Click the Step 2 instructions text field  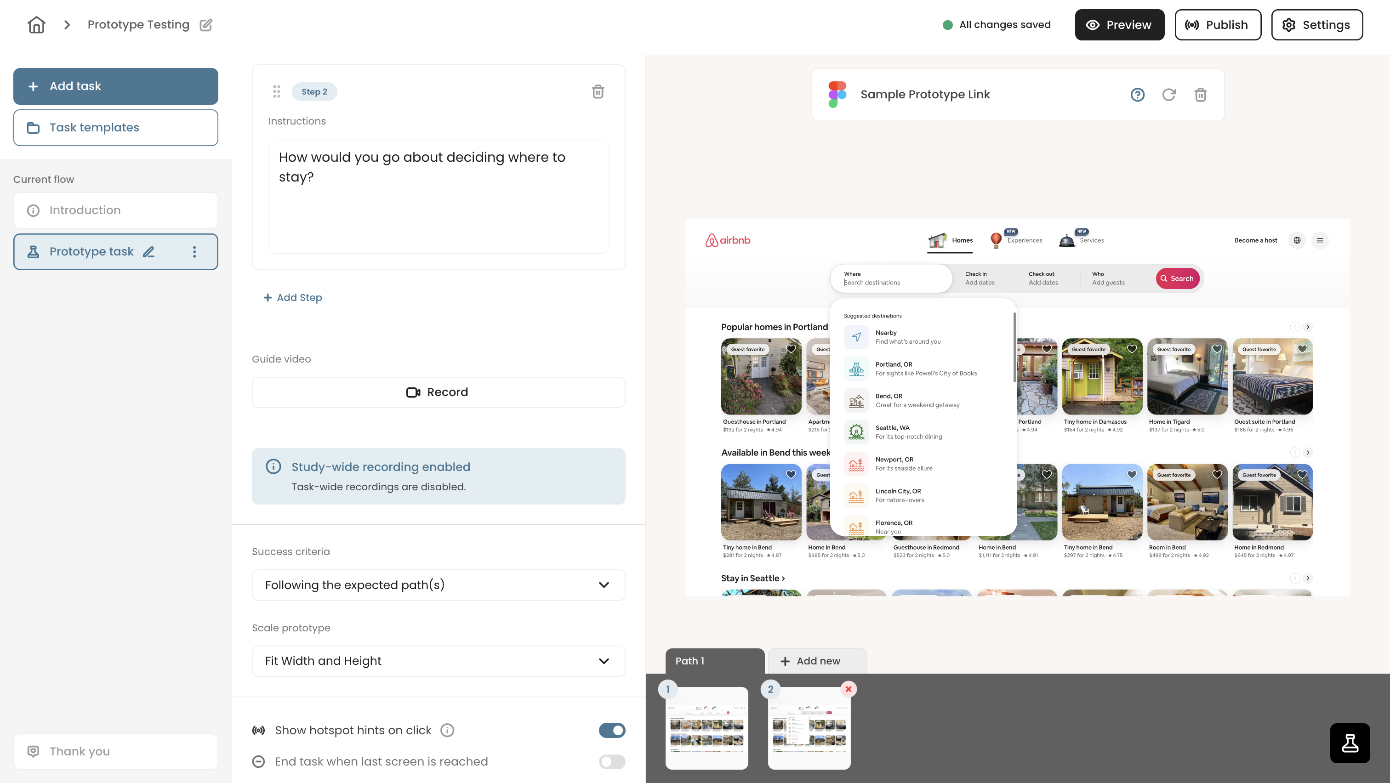438,197
